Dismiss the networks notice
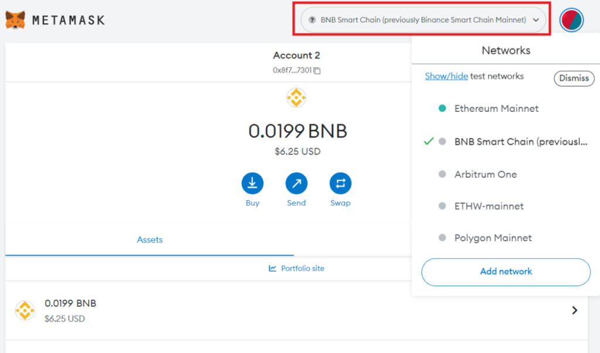The width and height of the screenshot is (600, 353). pos(574,78)
